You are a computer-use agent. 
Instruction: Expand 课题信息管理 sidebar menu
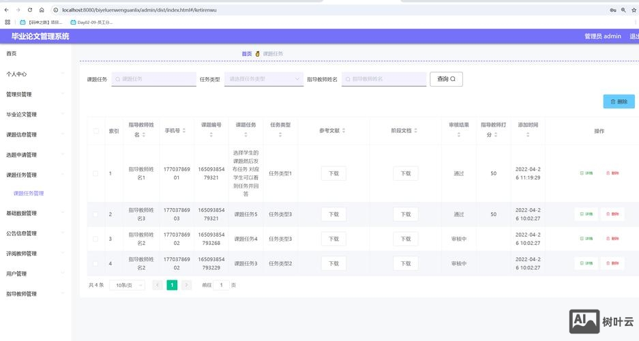click(35, 135)
